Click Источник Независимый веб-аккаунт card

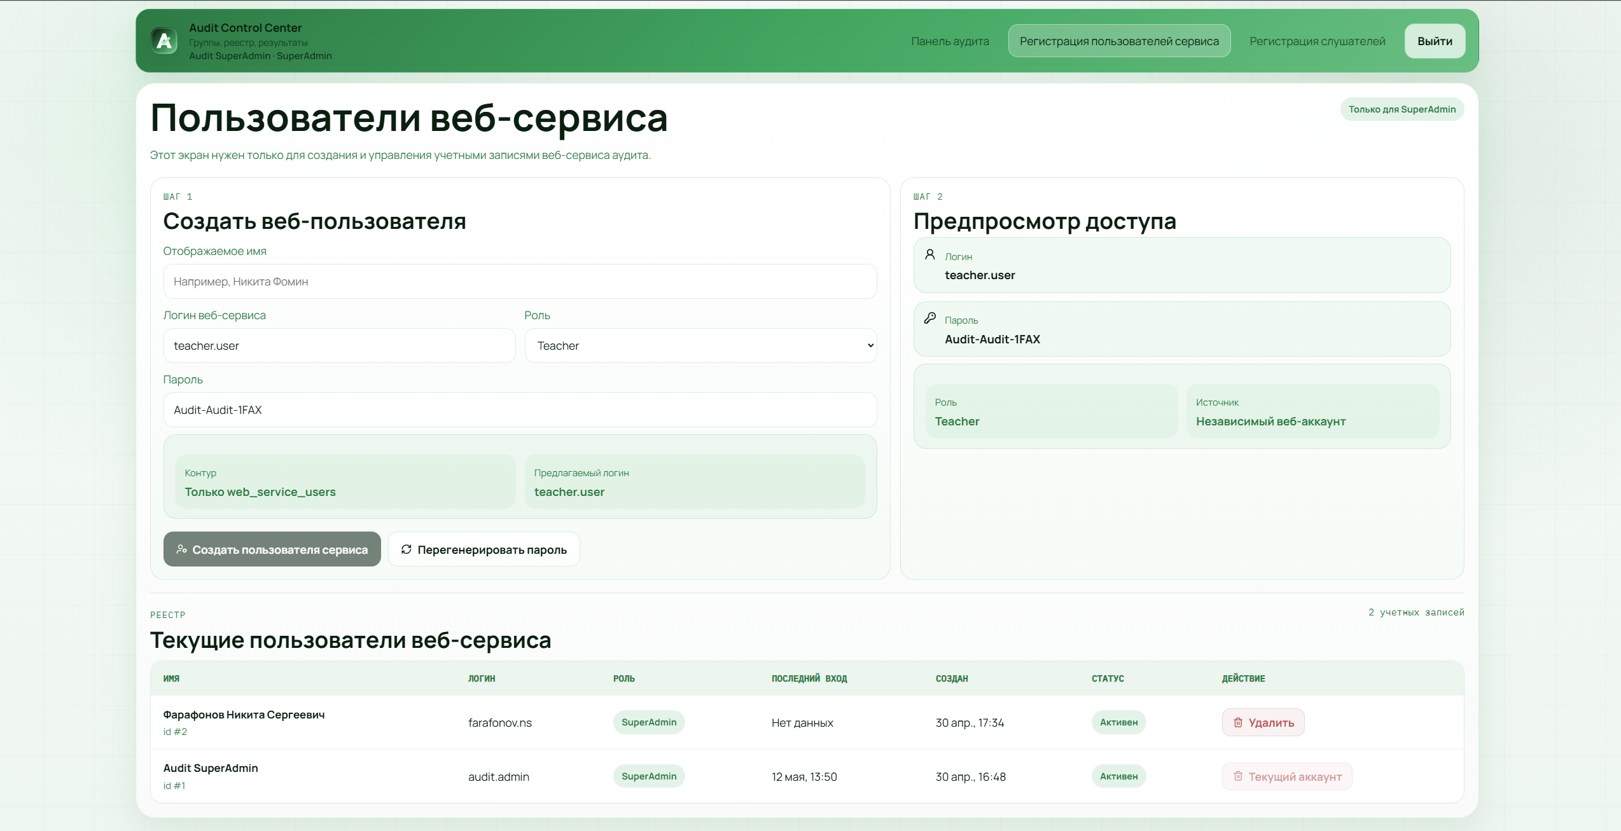click(1312, 411)
